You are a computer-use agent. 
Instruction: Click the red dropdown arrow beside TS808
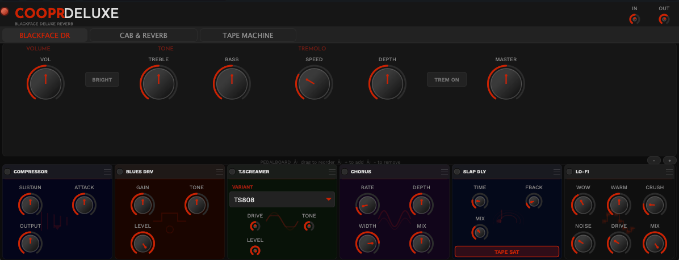pyautogui.click(x=329, y=199)
